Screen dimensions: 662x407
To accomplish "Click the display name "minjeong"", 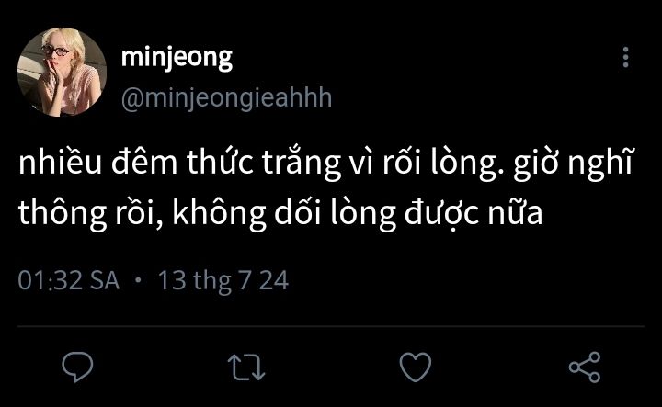I will pyautogui.click(x=177, y=57).
